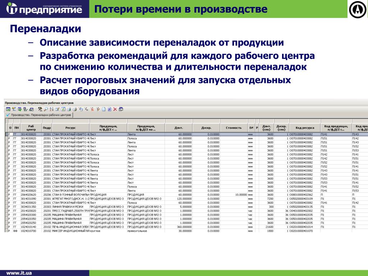The image size is (368, 276).
Task: Select the Производство. Переналадки рабочих центров tab
Action: click(x=39, y=115)
